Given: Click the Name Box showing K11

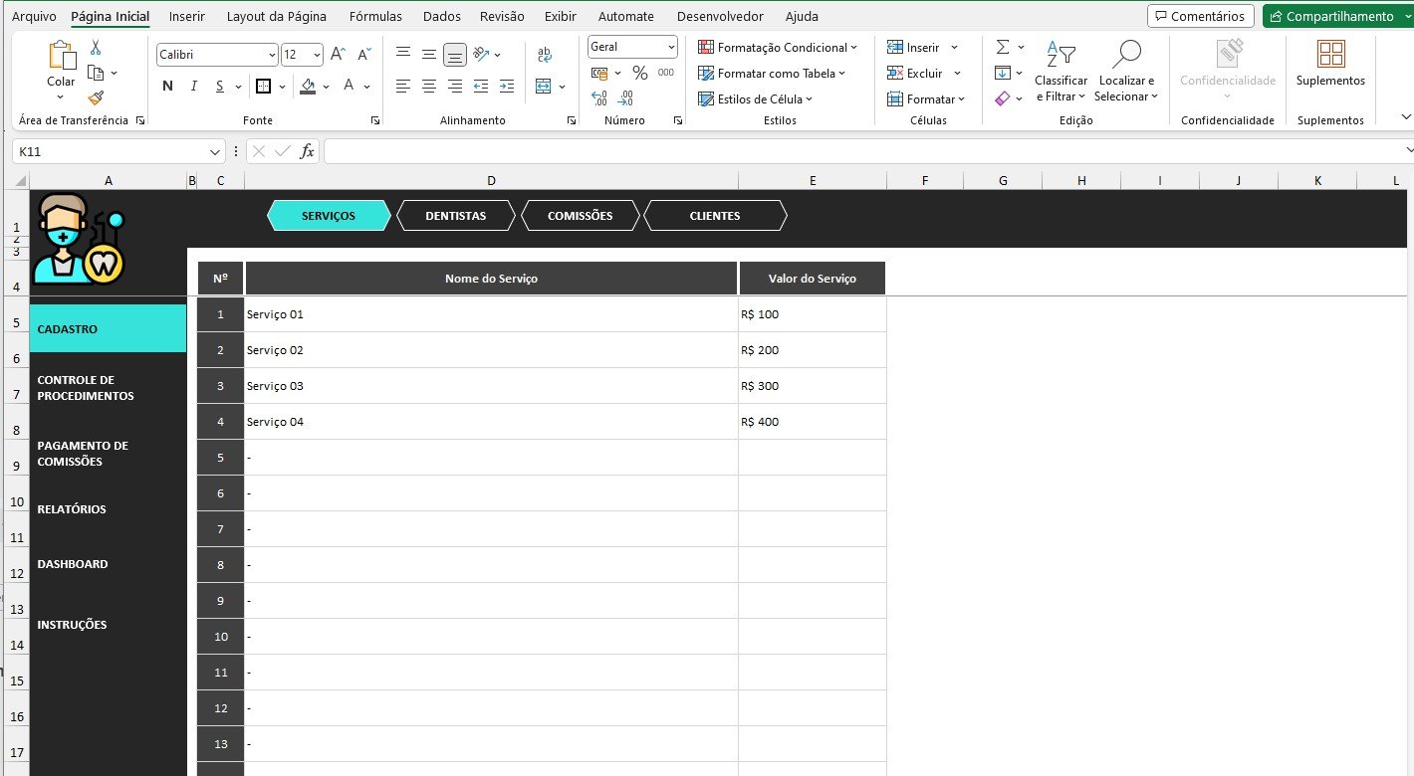Looking at the screenshot, I should point(110,151).
